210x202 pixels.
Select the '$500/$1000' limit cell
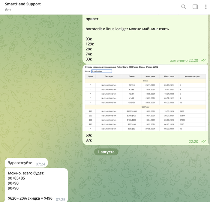[x=132, y=111]
